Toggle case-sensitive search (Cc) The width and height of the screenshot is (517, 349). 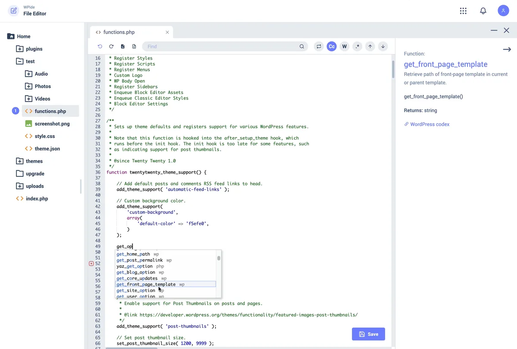tap(331, 47)
